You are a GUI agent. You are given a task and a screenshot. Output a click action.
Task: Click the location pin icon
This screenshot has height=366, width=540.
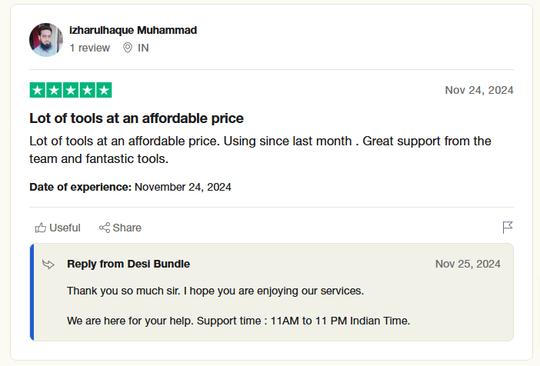[128, 48]
